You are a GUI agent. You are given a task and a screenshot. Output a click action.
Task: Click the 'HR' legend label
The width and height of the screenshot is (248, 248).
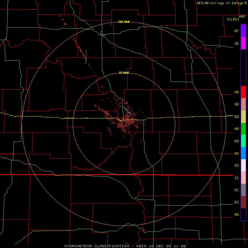point(236,129)
